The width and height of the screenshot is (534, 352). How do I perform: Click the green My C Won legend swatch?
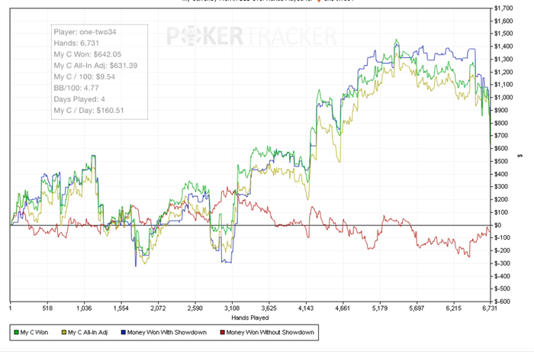click(x=16, y=332)
